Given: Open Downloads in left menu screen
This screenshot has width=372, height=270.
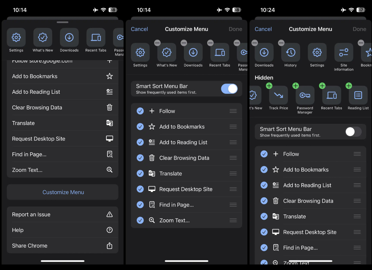Looking at the screenshot, I should pos(69,38).
